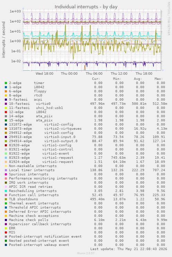
Task: Click the graph title Individual interrupts - by day
Action: click(x=86, y=7)
